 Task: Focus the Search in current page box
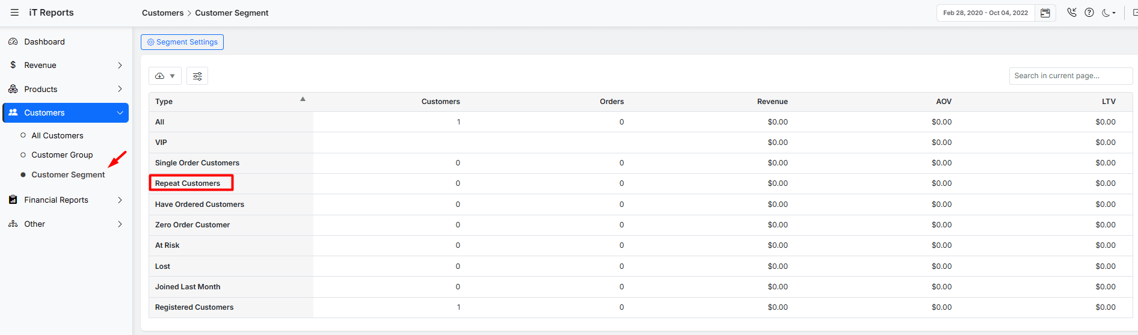(x=1071, y=76)
